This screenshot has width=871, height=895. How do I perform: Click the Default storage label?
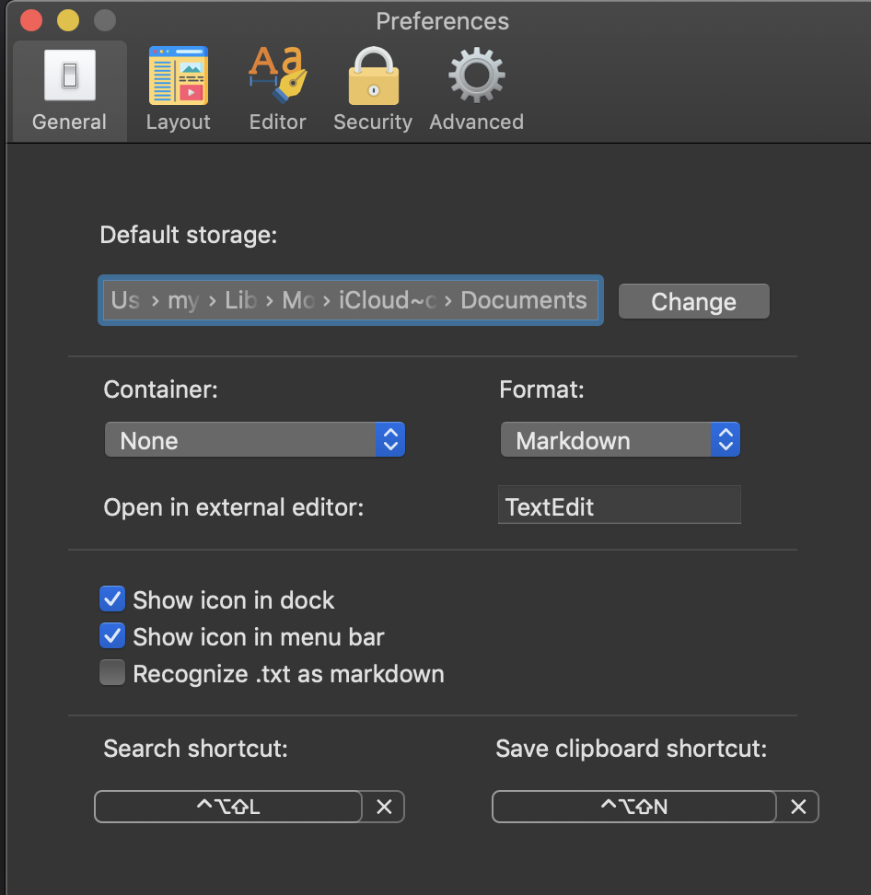(x=189, y=235)
